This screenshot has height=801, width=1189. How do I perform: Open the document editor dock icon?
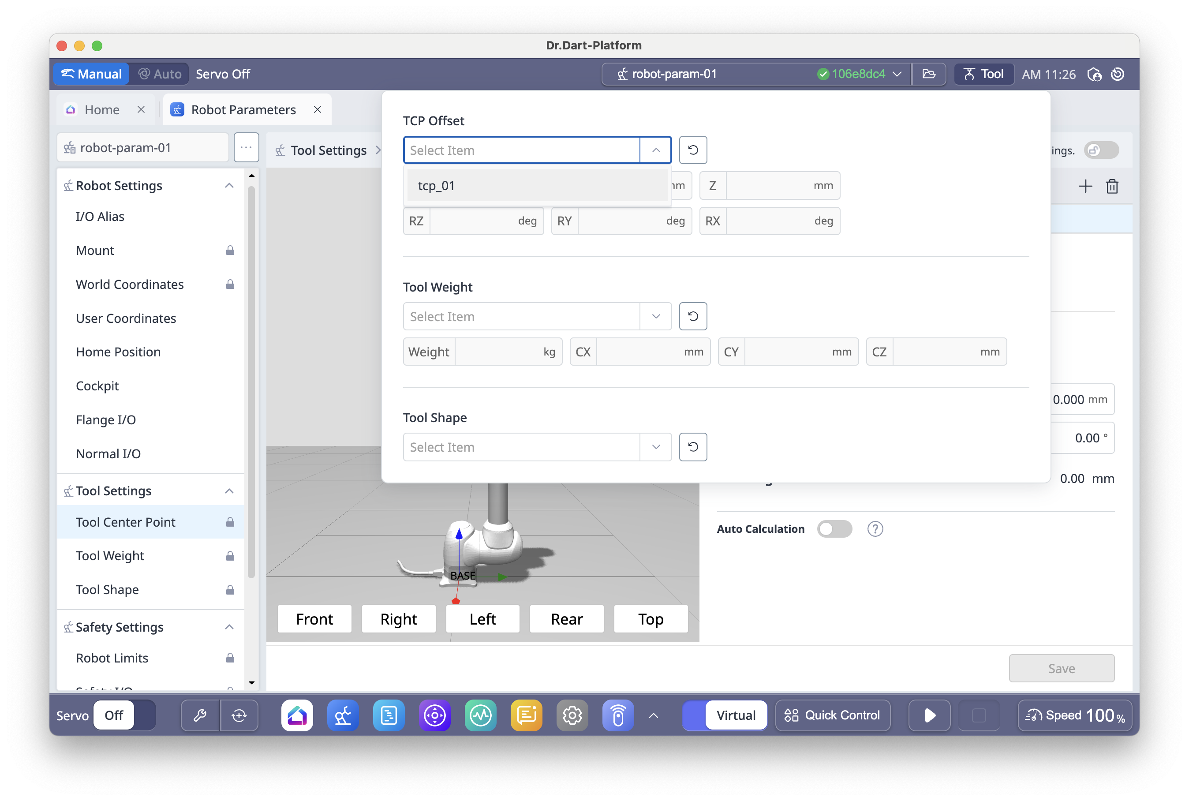point(389,715)
